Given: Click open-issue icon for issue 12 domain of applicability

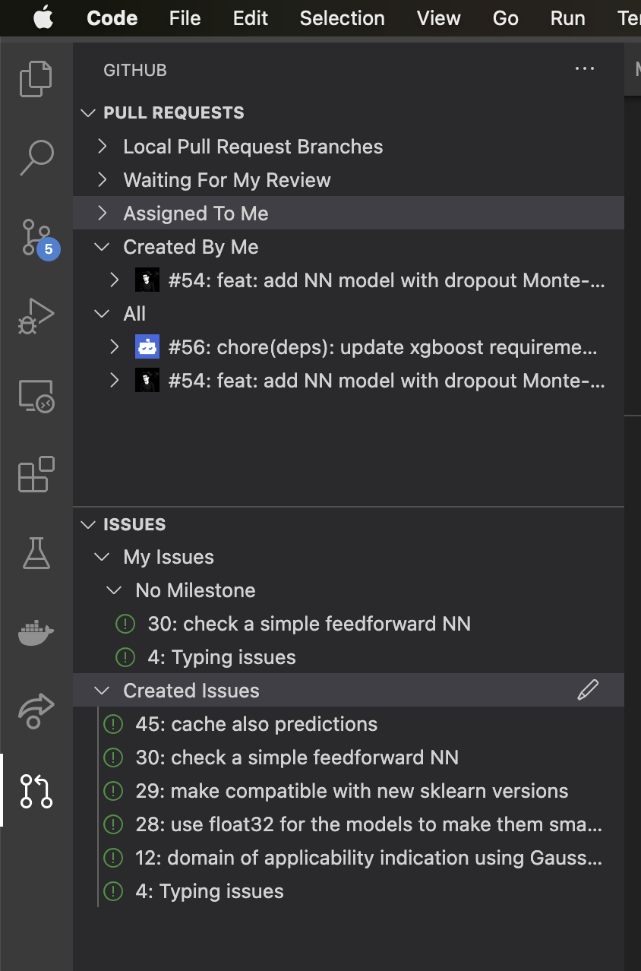Looking at the screenshot, I should [x=112, y=858].
